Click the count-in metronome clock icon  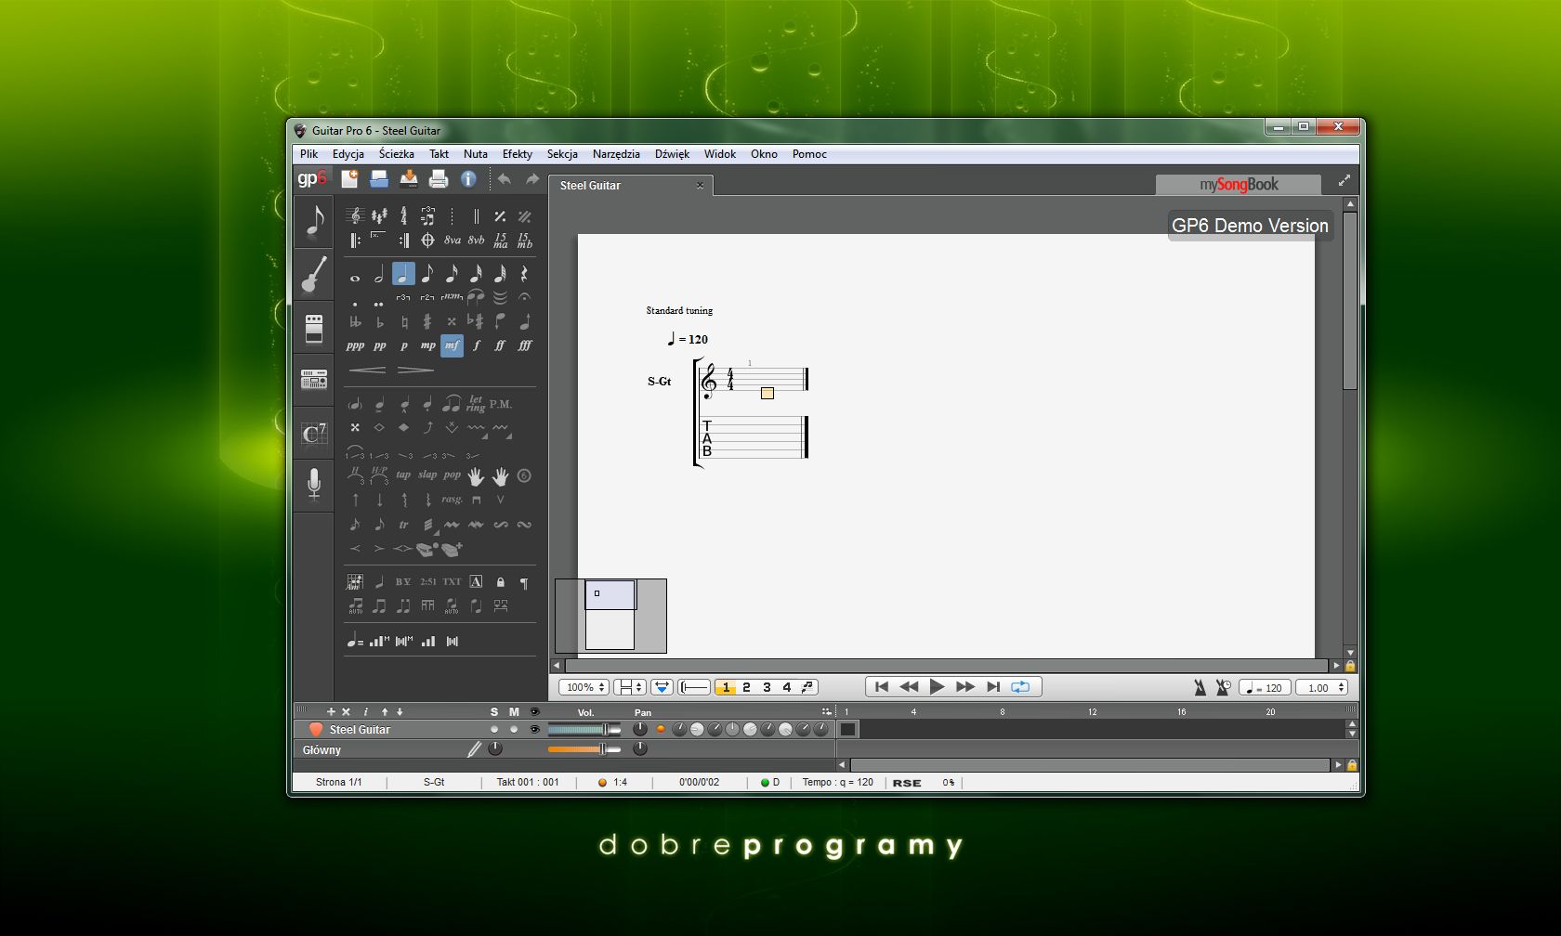click(1223, 687)
